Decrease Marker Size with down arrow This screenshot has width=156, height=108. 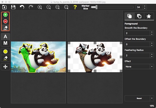point(145,8)
